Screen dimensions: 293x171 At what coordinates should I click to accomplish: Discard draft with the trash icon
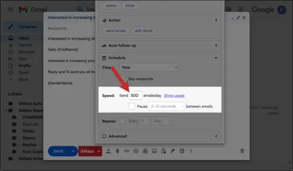(x=242, y=151)
